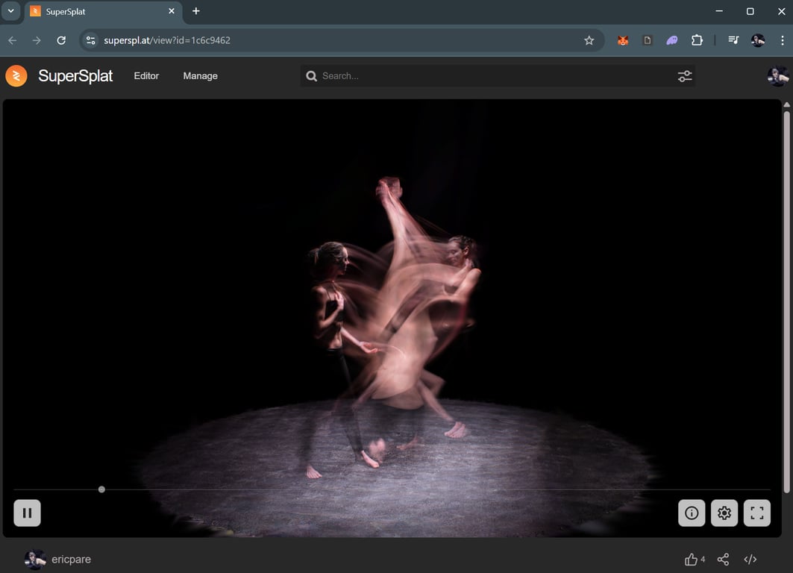
Task: Show scene info panel
Action: point(692,513)
